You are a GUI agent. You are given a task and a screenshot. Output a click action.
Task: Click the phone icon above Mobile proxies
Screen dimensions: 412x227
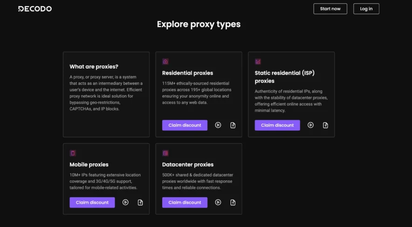[x=73, y=153]
